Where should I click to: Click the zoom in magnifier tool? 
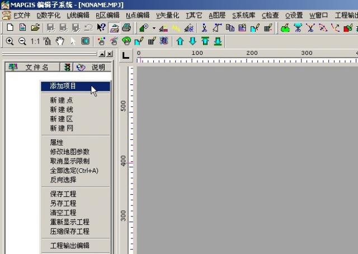pos(10,41)
